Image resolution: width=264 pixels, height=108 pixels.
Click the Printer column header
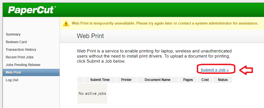pos(126,80)
